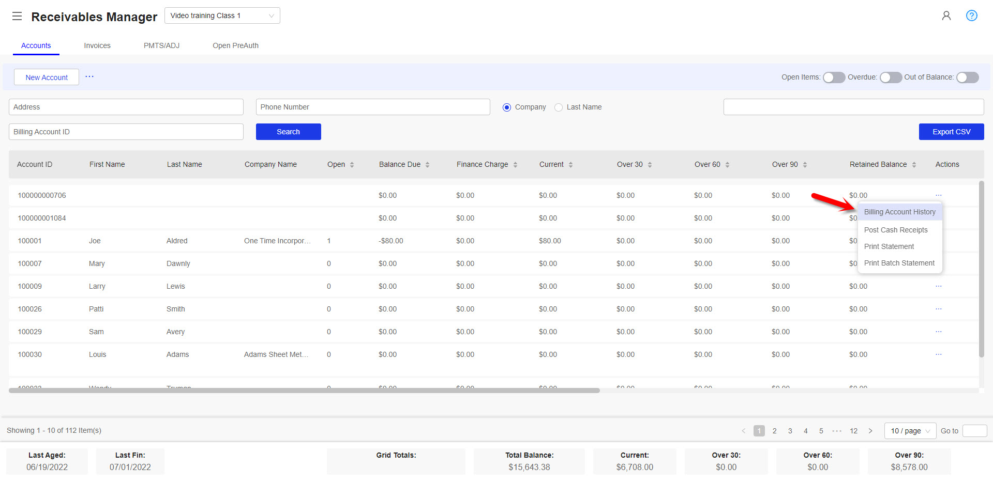Select the Company radio button

pyautogui.click(x=507, y=107)
